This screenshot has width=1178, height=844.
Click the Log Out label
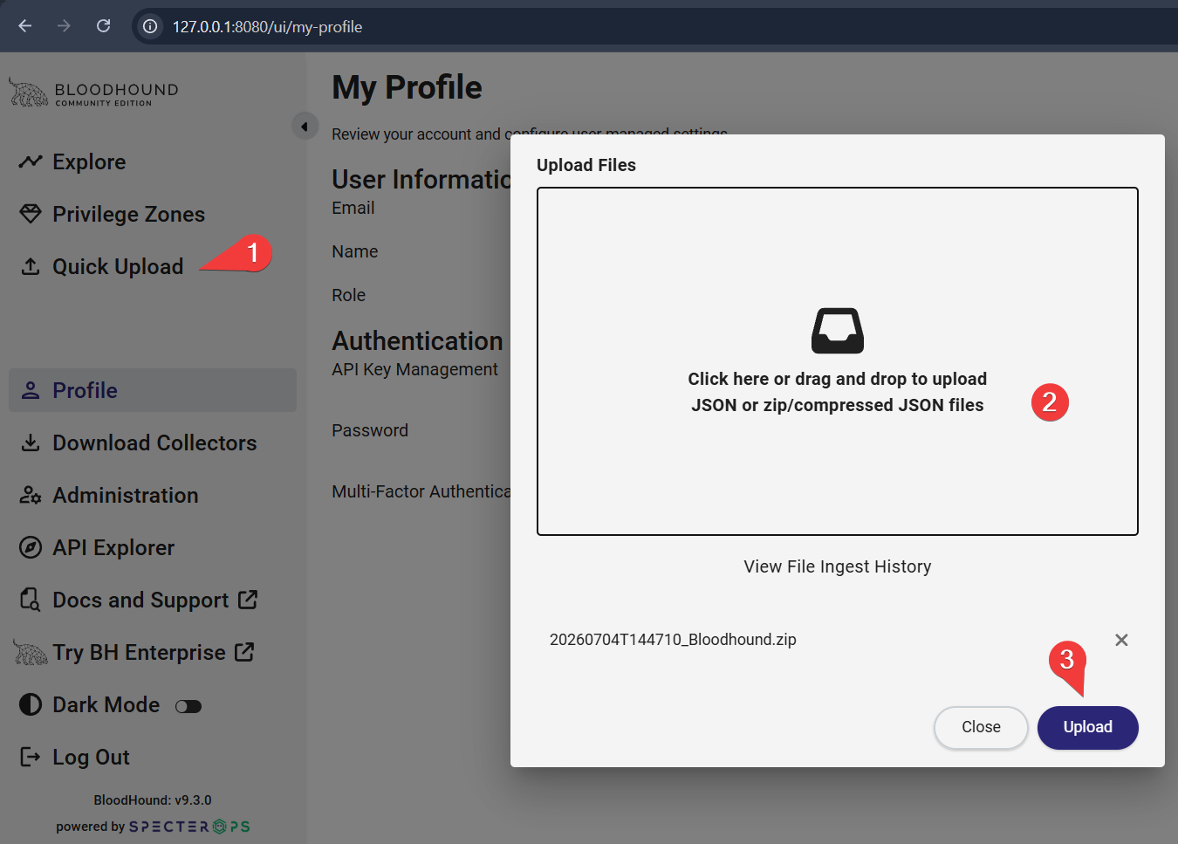pos(91,758)
